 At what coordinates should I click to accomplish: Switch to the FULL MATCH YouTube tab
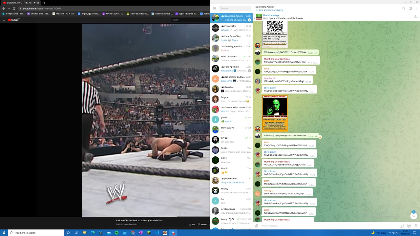[21, 3]
